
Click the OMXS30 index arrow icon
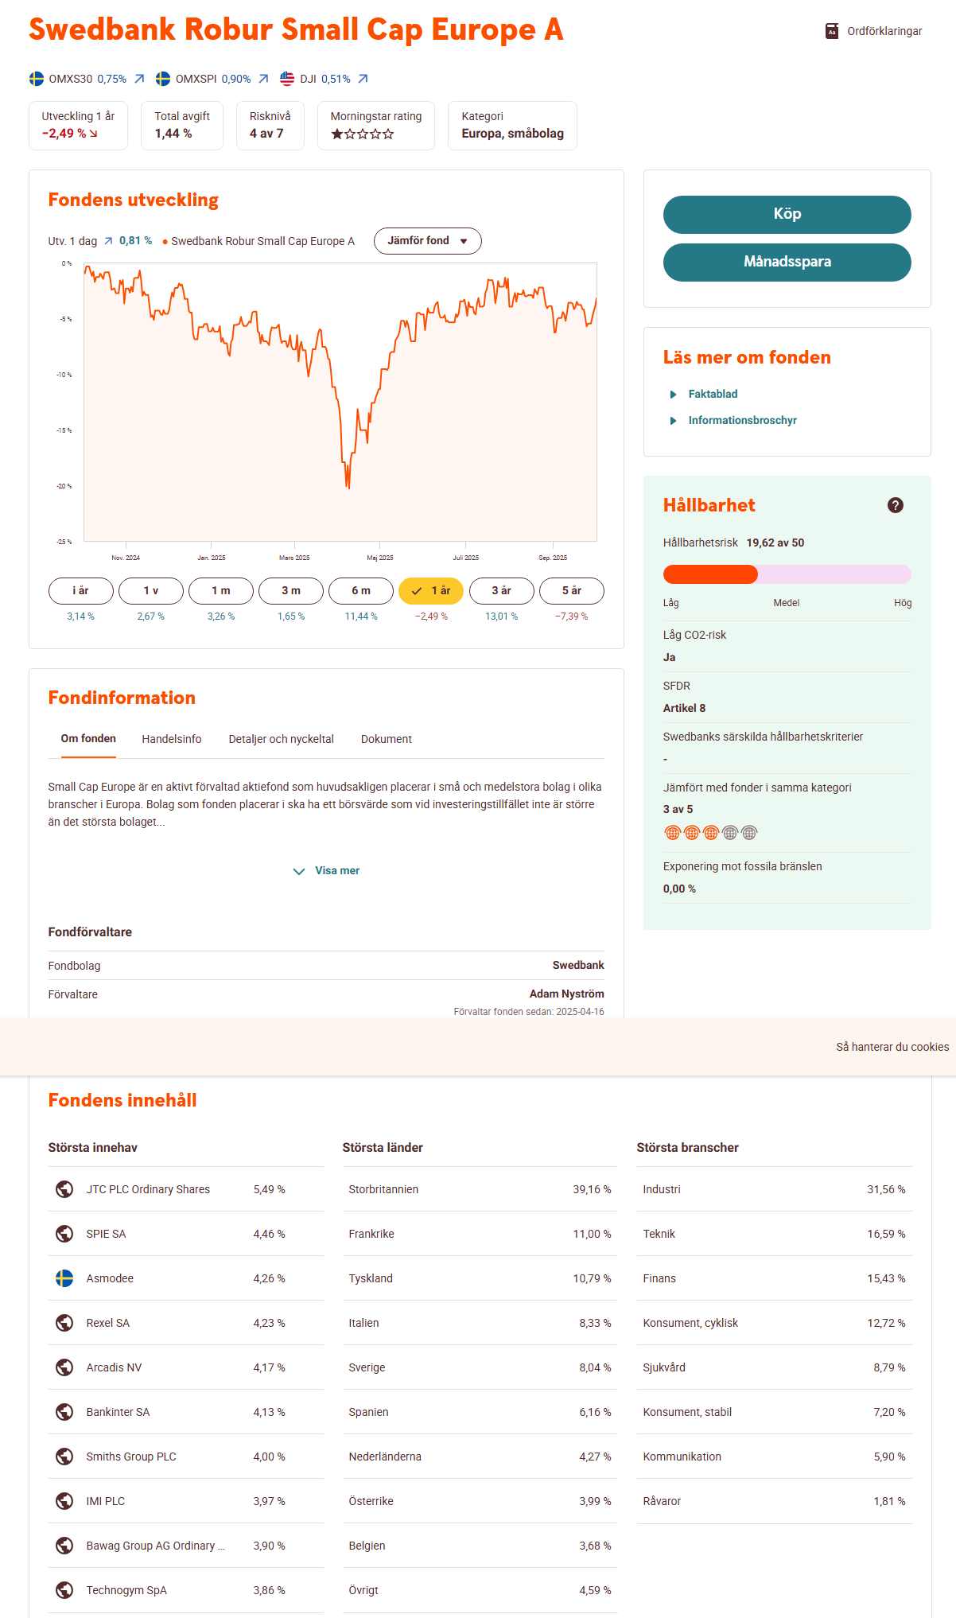(x=139, y=79)
